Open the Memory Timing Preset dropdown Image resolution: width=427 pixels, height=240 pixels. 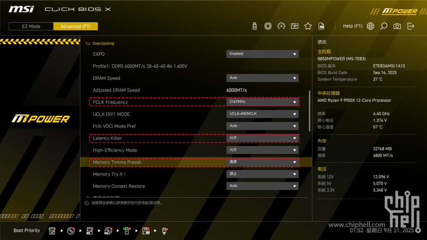pyautogui.click(x=262, y=162)
